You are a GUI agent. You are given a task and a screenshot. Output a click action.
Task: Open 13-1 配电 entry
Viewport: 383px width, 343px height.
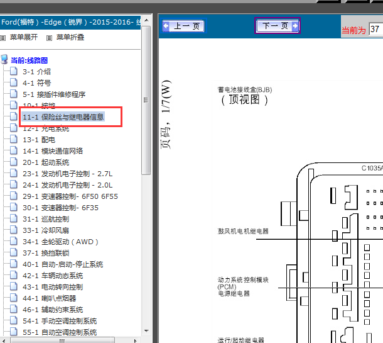(x=39, y=140)
